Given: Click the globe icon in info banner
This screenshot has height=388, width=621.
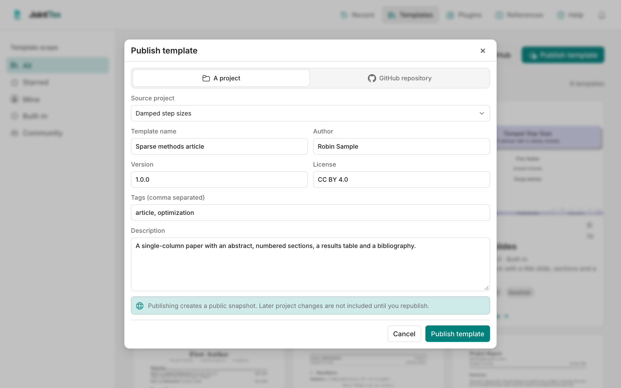Looking at the screenshot, I should tap(140, 306).
